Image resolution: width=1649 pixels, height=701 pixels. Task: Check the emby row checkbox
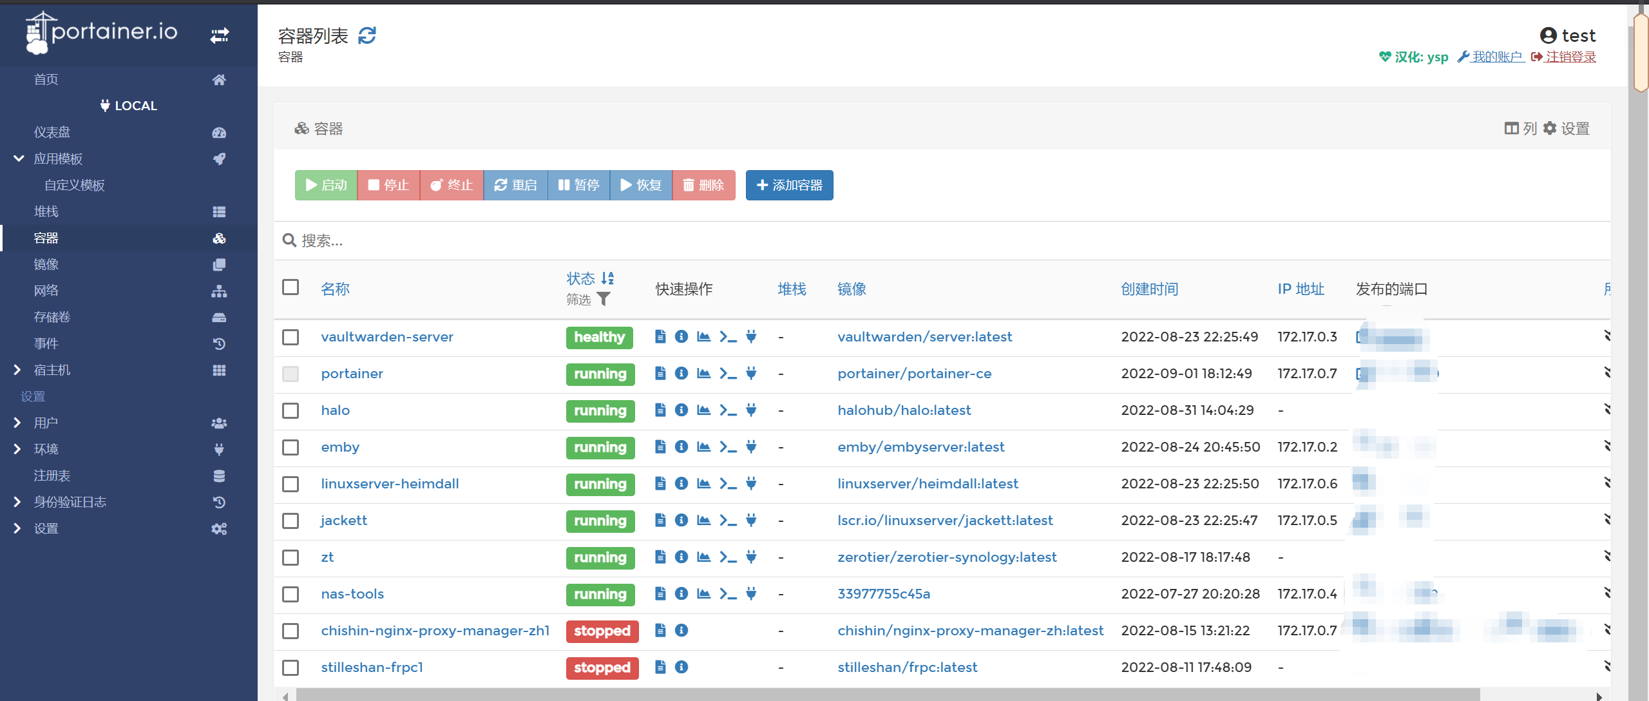[291, 447]
